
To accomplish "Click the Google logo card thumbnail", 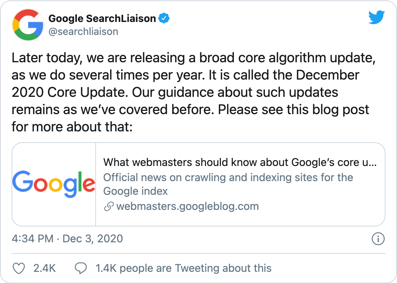I will 54,184.
